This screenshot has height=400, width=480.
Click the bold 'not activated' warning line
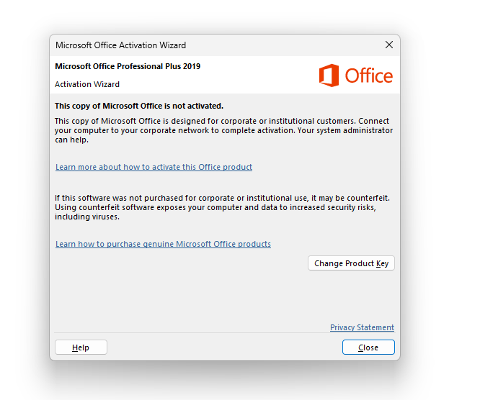click(x=139, y=106)
